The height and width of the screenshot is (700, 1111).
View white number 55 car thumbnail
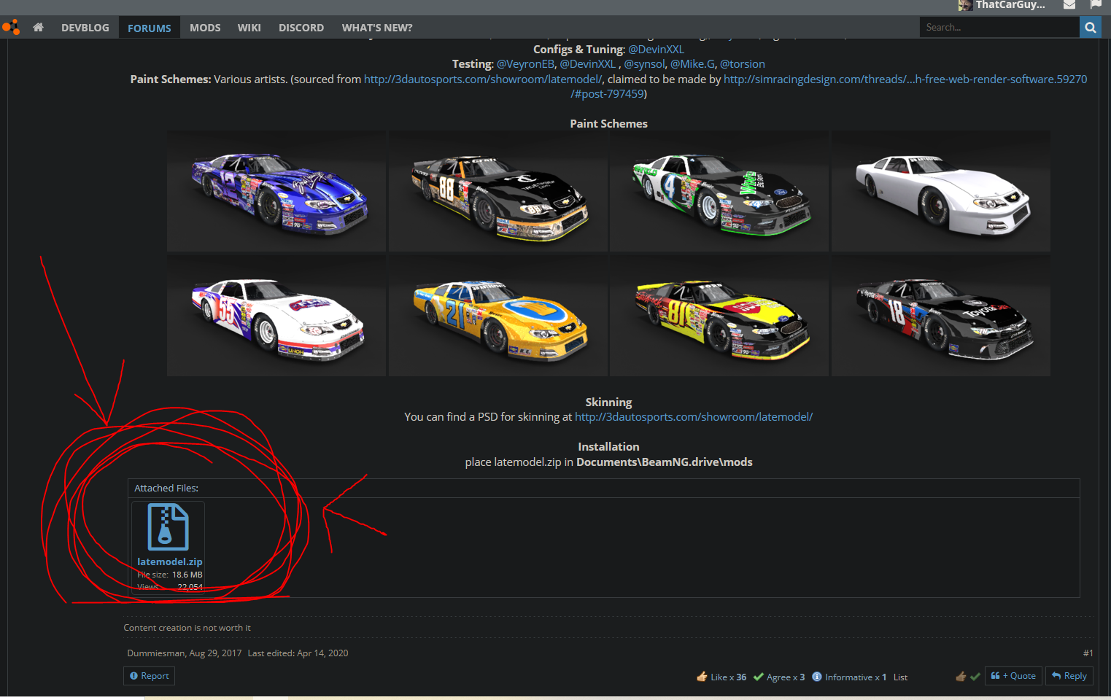pyautogui.click(x=276, y=316)
